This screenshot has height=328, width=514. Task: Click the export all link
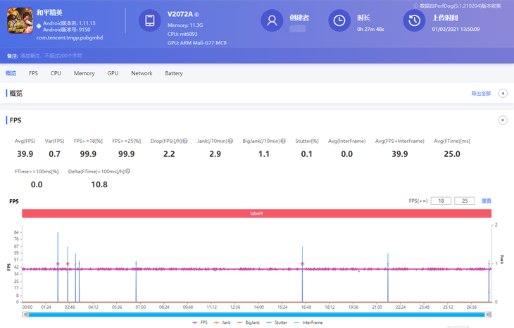[x=481, y=94]
